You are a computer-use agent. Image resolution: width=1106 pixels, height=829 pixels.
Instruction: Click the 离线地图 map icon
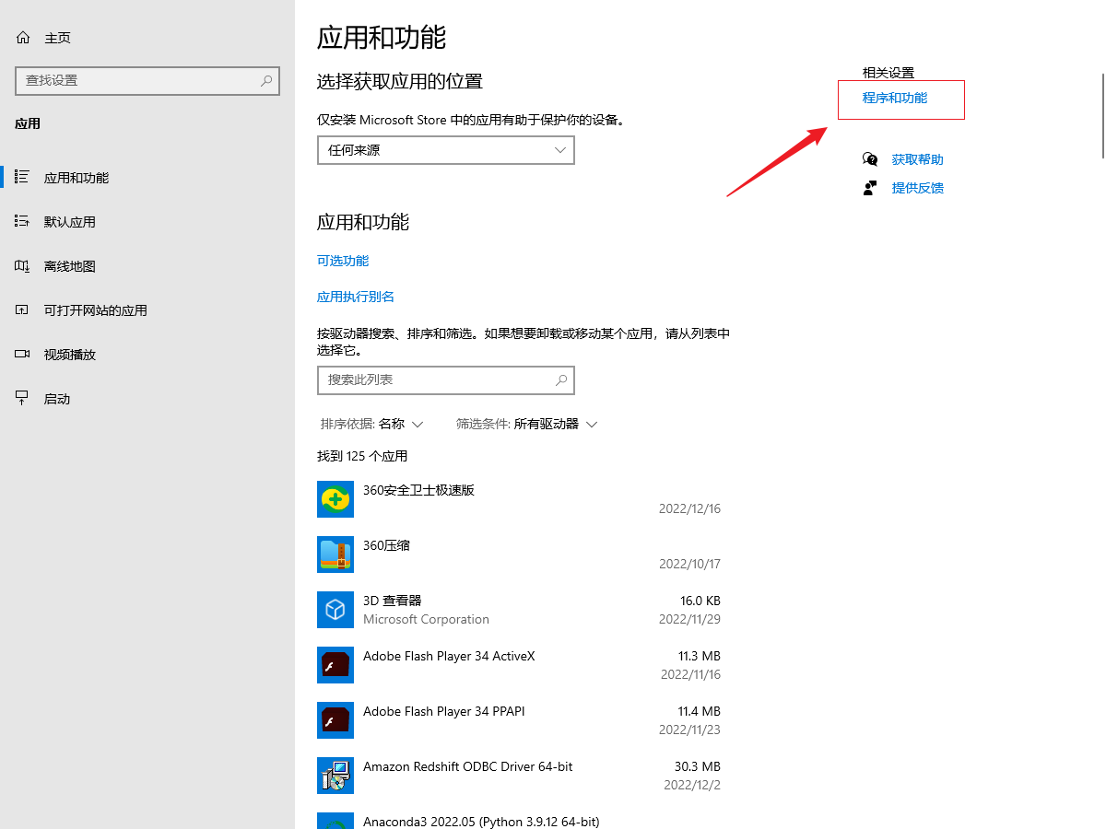23,265
